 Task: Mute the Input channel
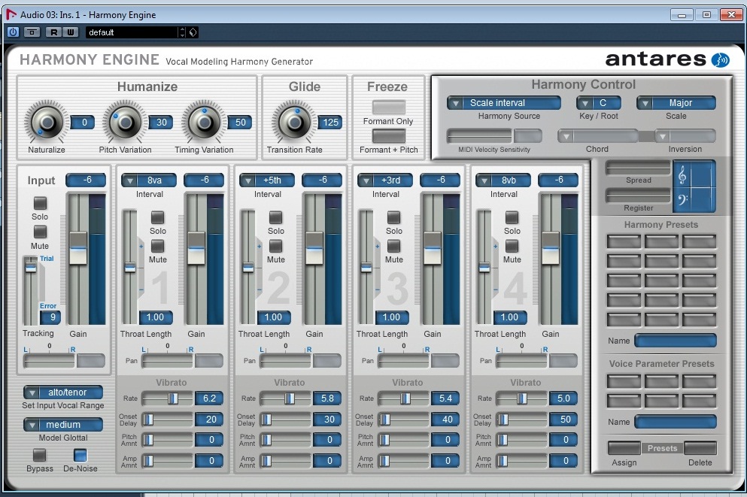(x=40, y=232)
